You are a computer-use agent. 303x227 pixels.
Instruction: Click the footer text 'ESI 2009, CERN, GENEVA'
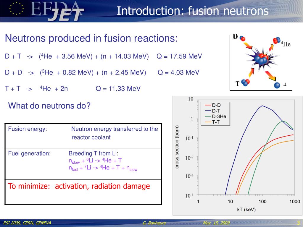(x=27, y=223)
